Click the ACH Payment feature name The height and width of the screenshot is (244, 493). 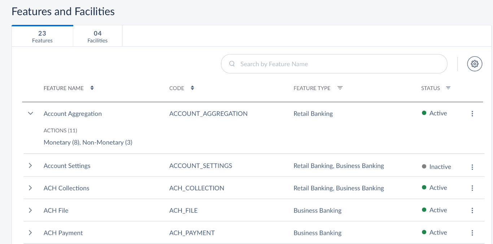[x=63, y=233]
